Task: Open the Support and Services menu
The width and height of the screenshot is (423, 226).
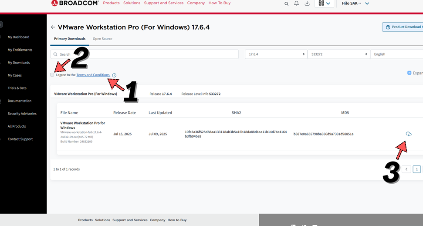Action: [x=164, y=3]
